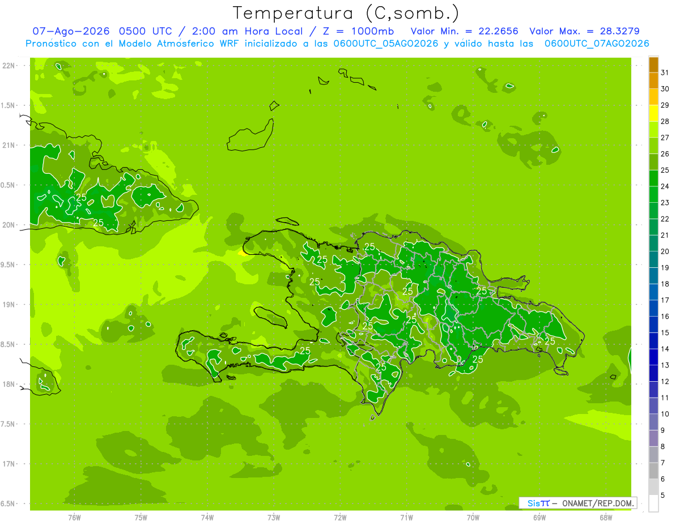Click the "Valor Max. = 28.3279" value
This screenshot has height=525, width=680.
coord(584,31)
